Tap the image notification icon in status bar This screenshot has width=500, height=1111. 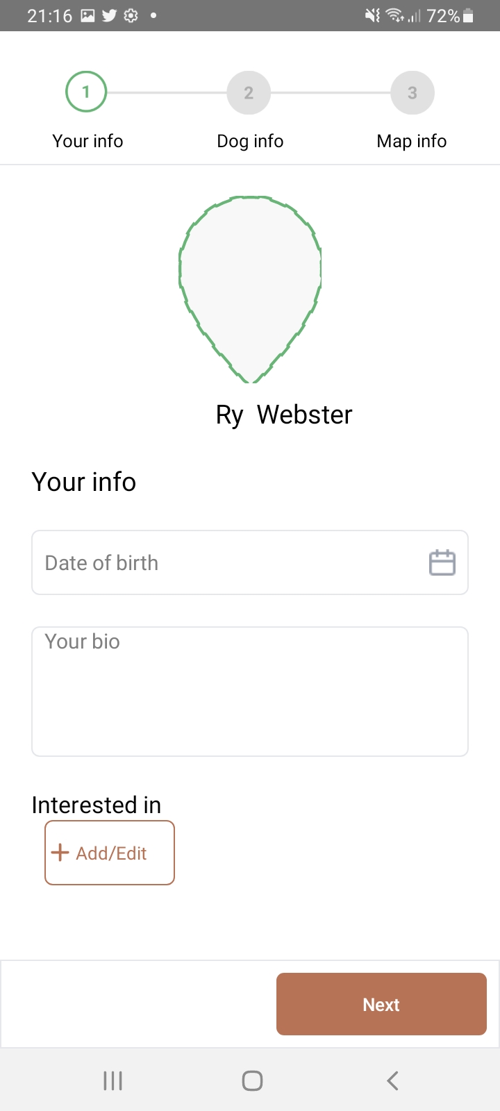(87, 15)
